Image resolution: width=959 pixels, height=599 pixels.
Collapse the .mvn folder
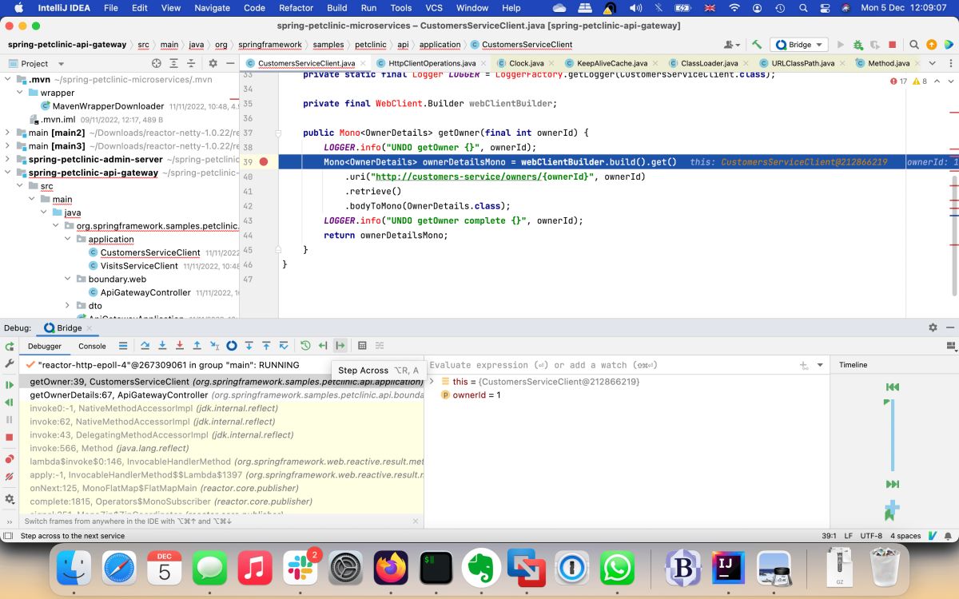8,79
